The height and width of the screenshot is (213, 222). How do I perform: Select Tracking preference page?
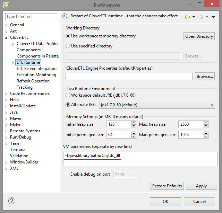pos(25,87)
